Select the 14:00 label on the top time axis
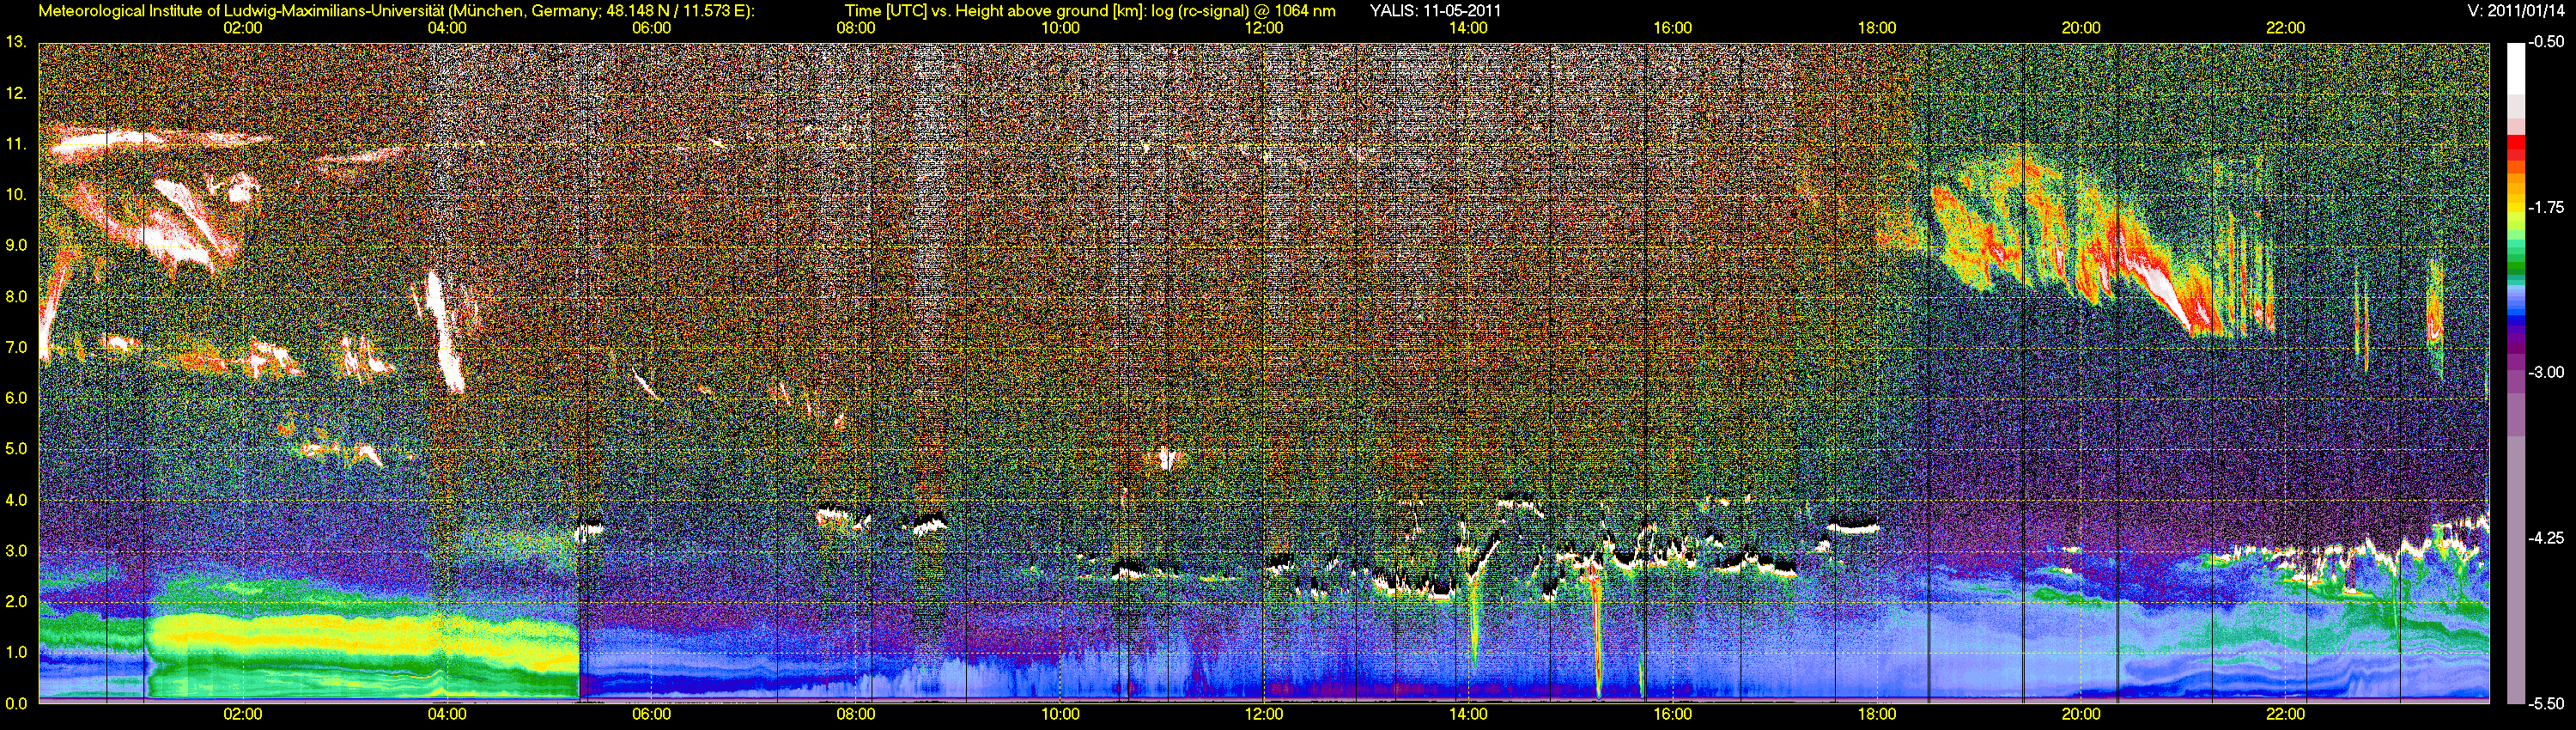 (1468, 28)
